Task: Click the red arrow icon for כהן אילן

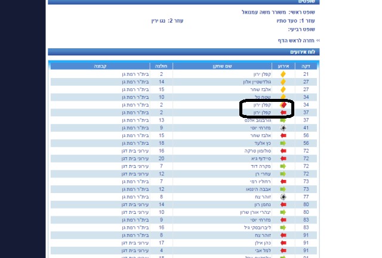Action: point(283,243)
